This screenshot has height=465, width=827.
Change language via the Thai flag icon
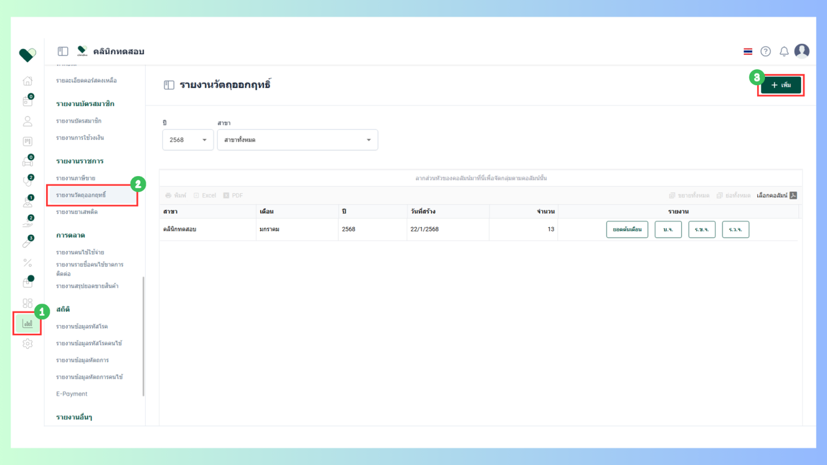pos(748,51)
